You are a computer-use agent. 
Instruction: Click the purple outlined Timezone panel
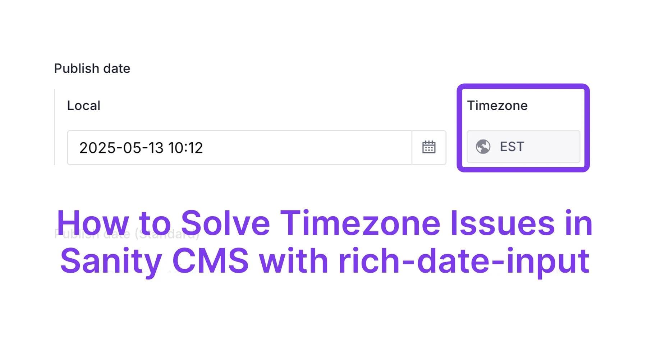point(523,128)
